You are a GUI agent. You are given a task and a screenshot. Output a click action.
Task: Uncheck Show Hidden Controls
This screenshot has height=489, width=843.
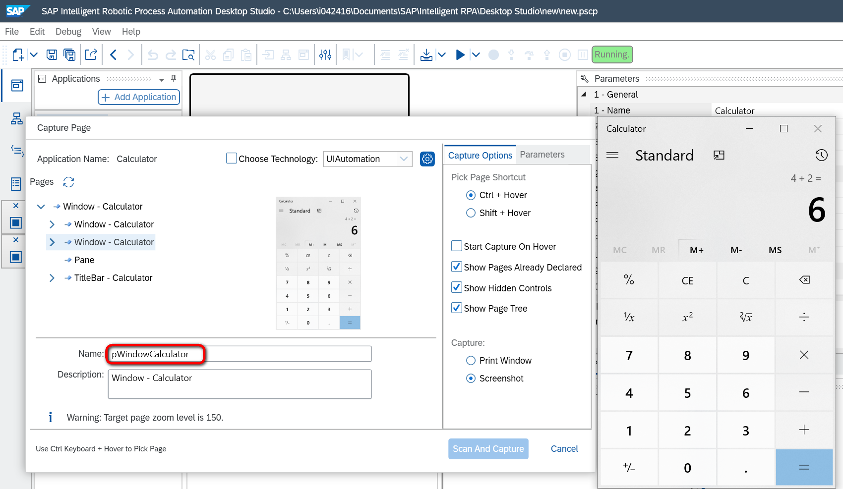pyautogui.click(x=457, y=288)
